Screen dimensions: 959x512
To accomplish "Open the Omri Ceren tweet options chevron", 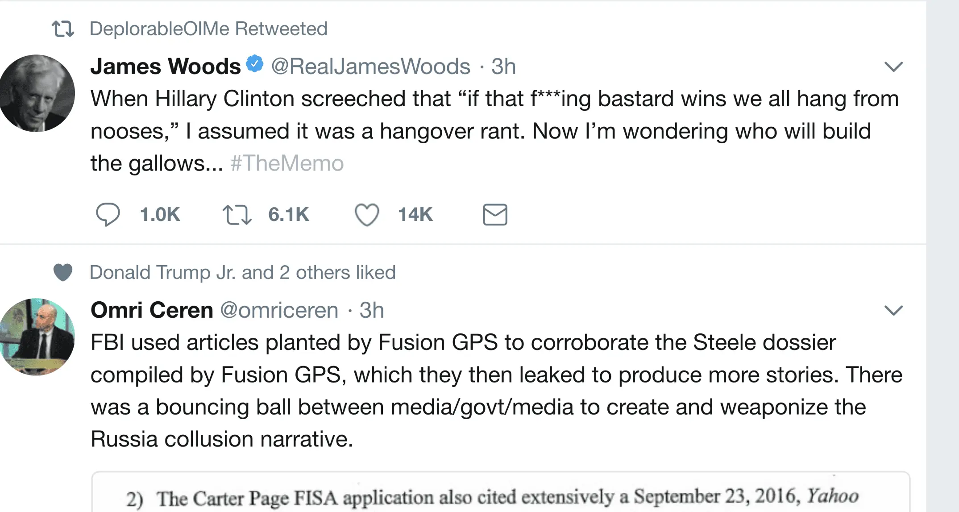I will click(893, 310).
